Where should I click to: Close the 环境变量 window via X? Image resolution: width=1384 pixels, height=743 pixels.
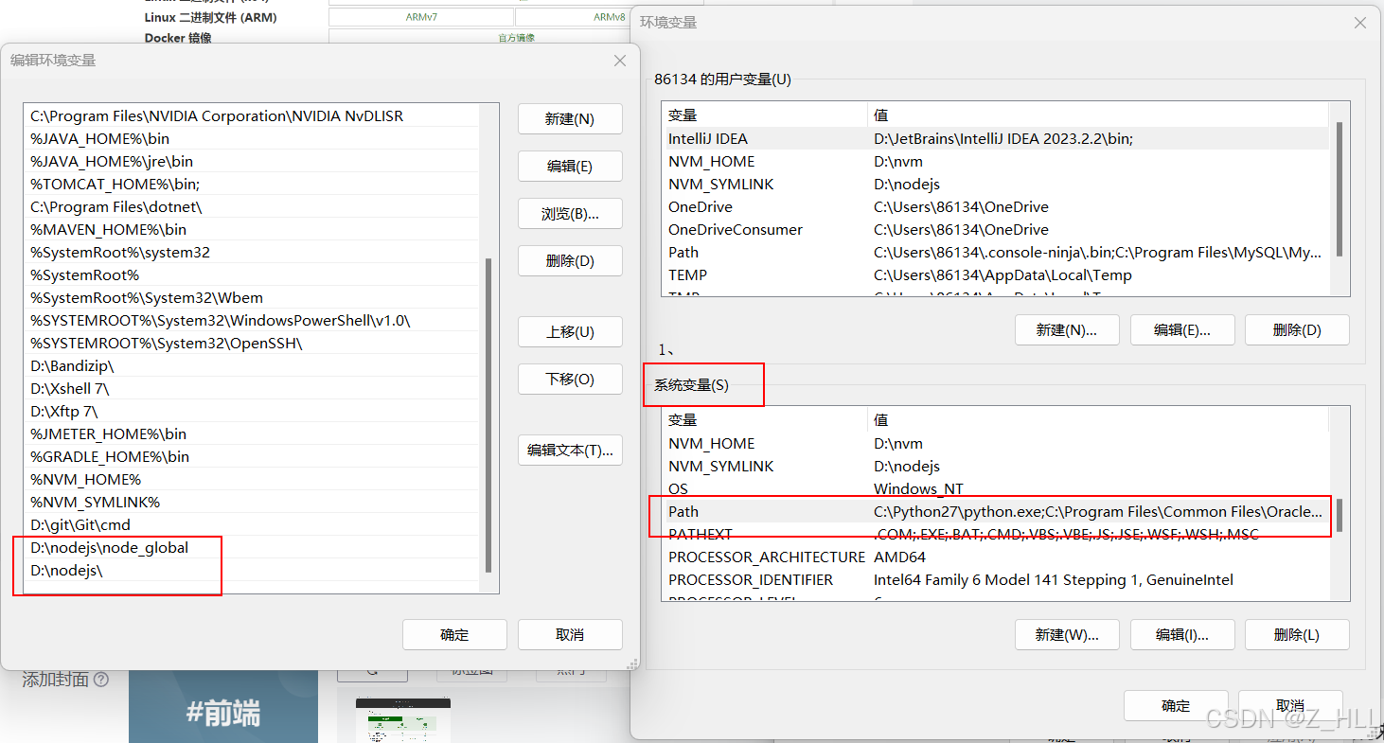(1359, 23)
